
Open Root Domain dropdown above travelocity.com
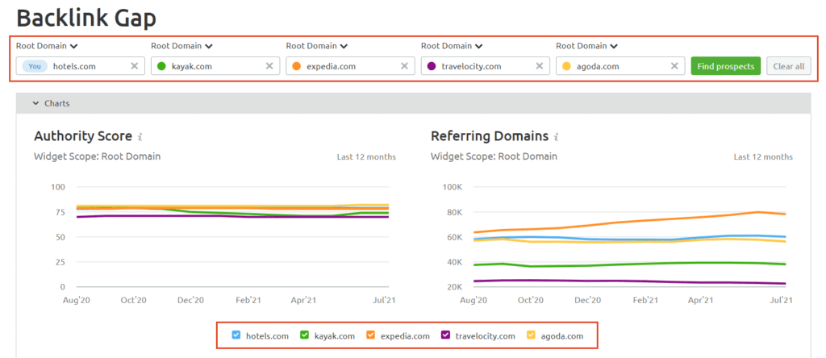point(452,46)
